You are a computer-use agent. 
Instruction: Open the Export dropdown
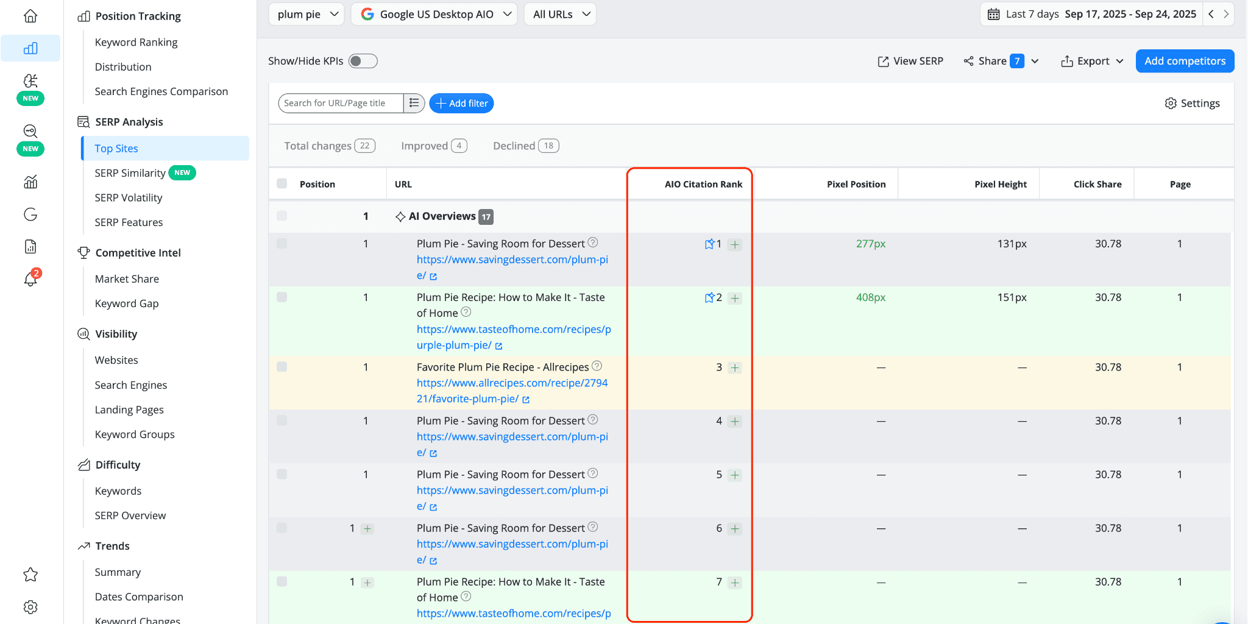[1092, 61]
